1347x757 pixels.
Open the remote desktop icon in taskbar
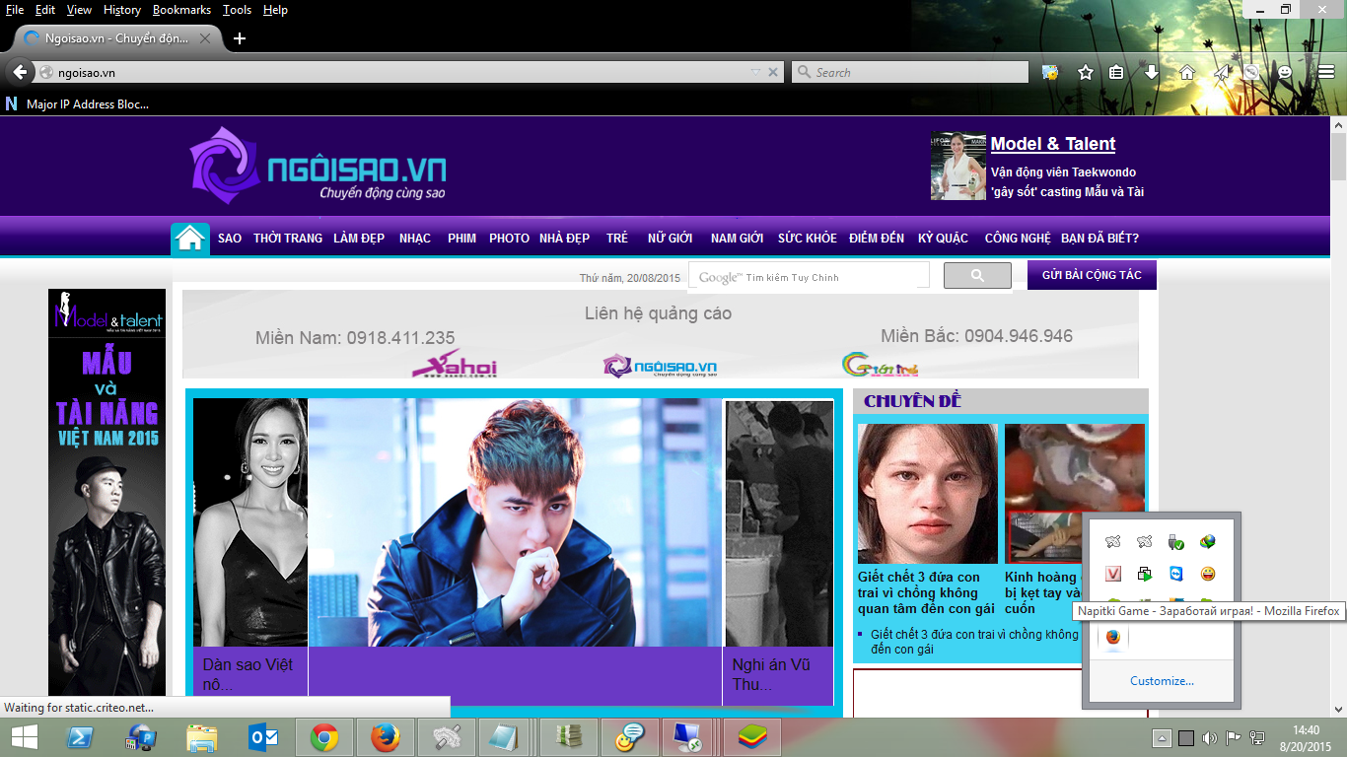pyautogui.click(x=688, y=737)
